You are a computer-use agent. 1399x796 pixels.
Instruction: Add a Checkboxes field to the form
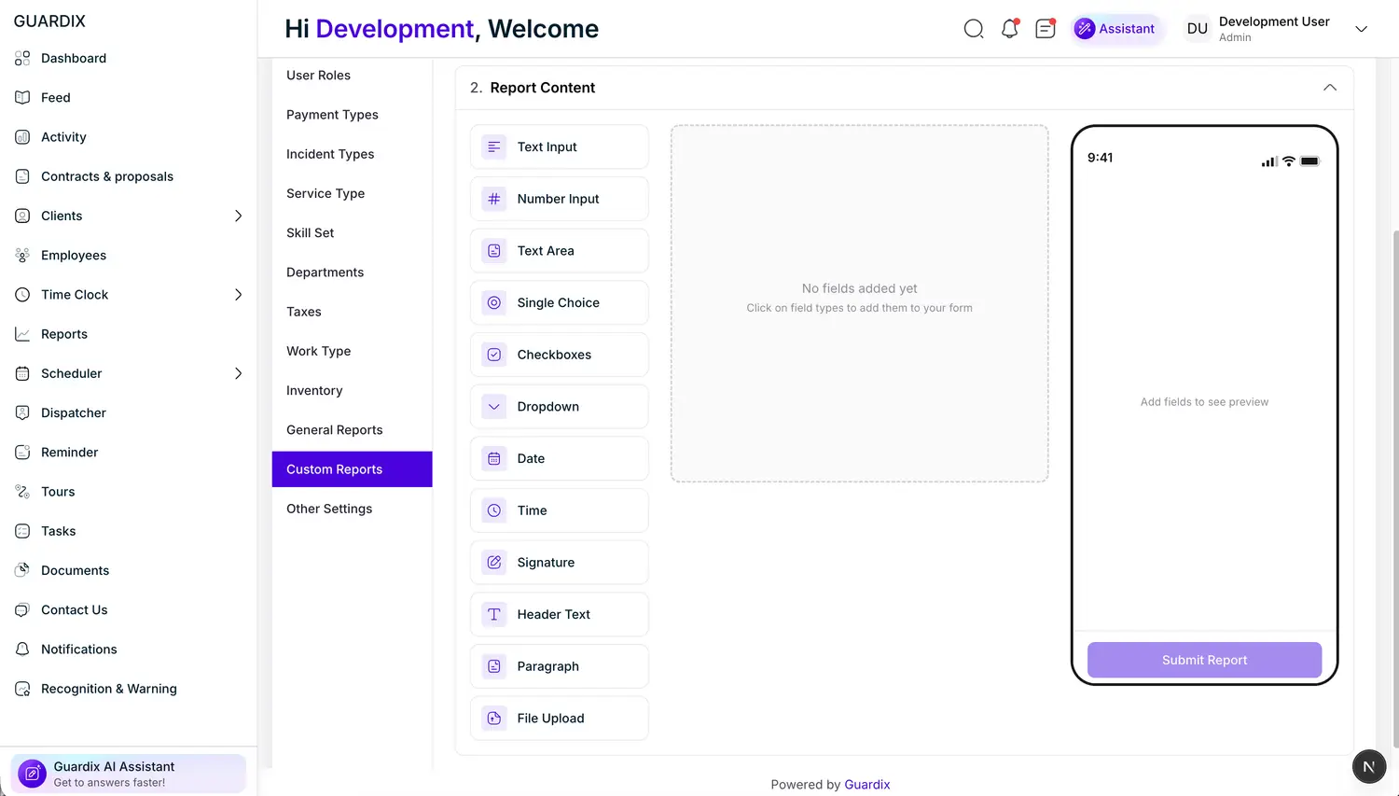coord(559,355)
